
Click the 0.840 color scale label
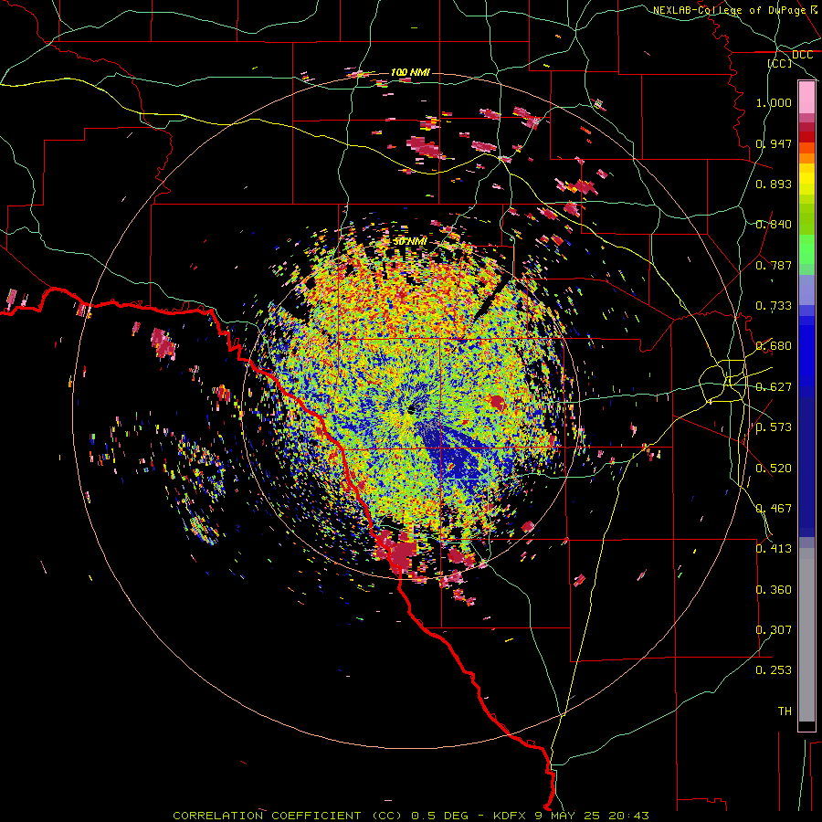pyautogui.click(x=774, y=225)
